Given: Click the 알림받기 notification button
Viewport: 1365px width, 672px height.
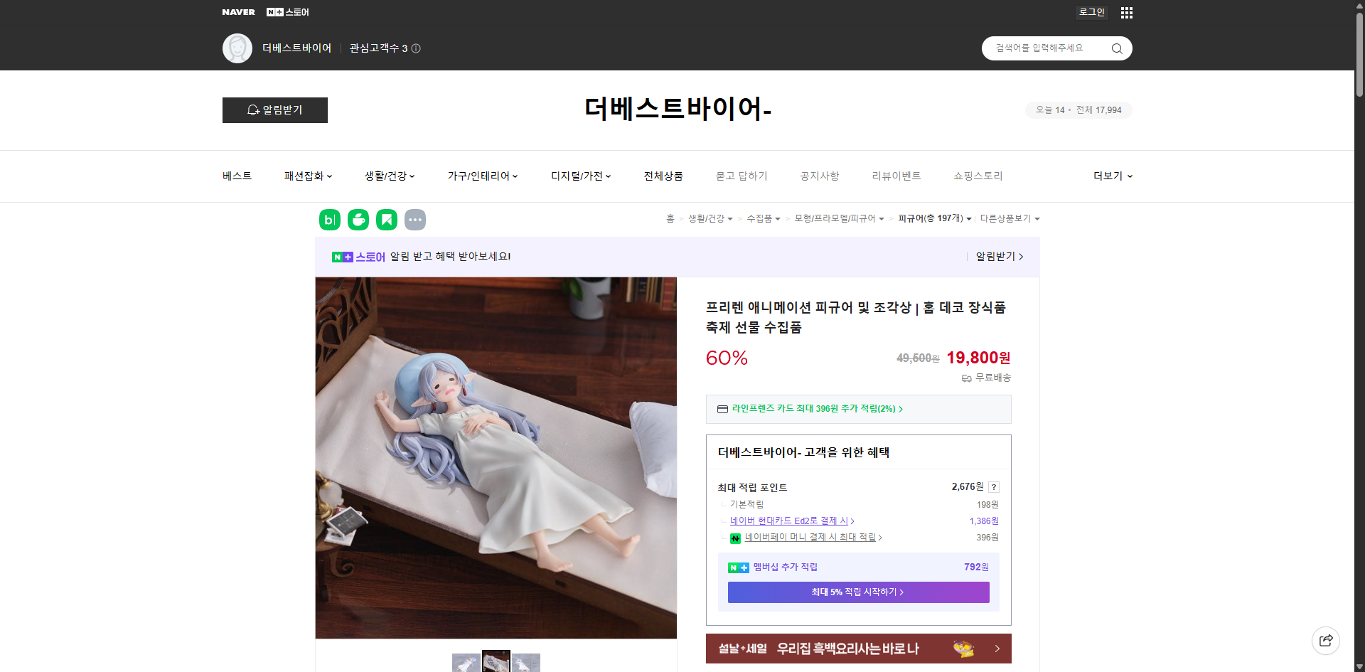Looking at the screenshot, I should (274, 110).
